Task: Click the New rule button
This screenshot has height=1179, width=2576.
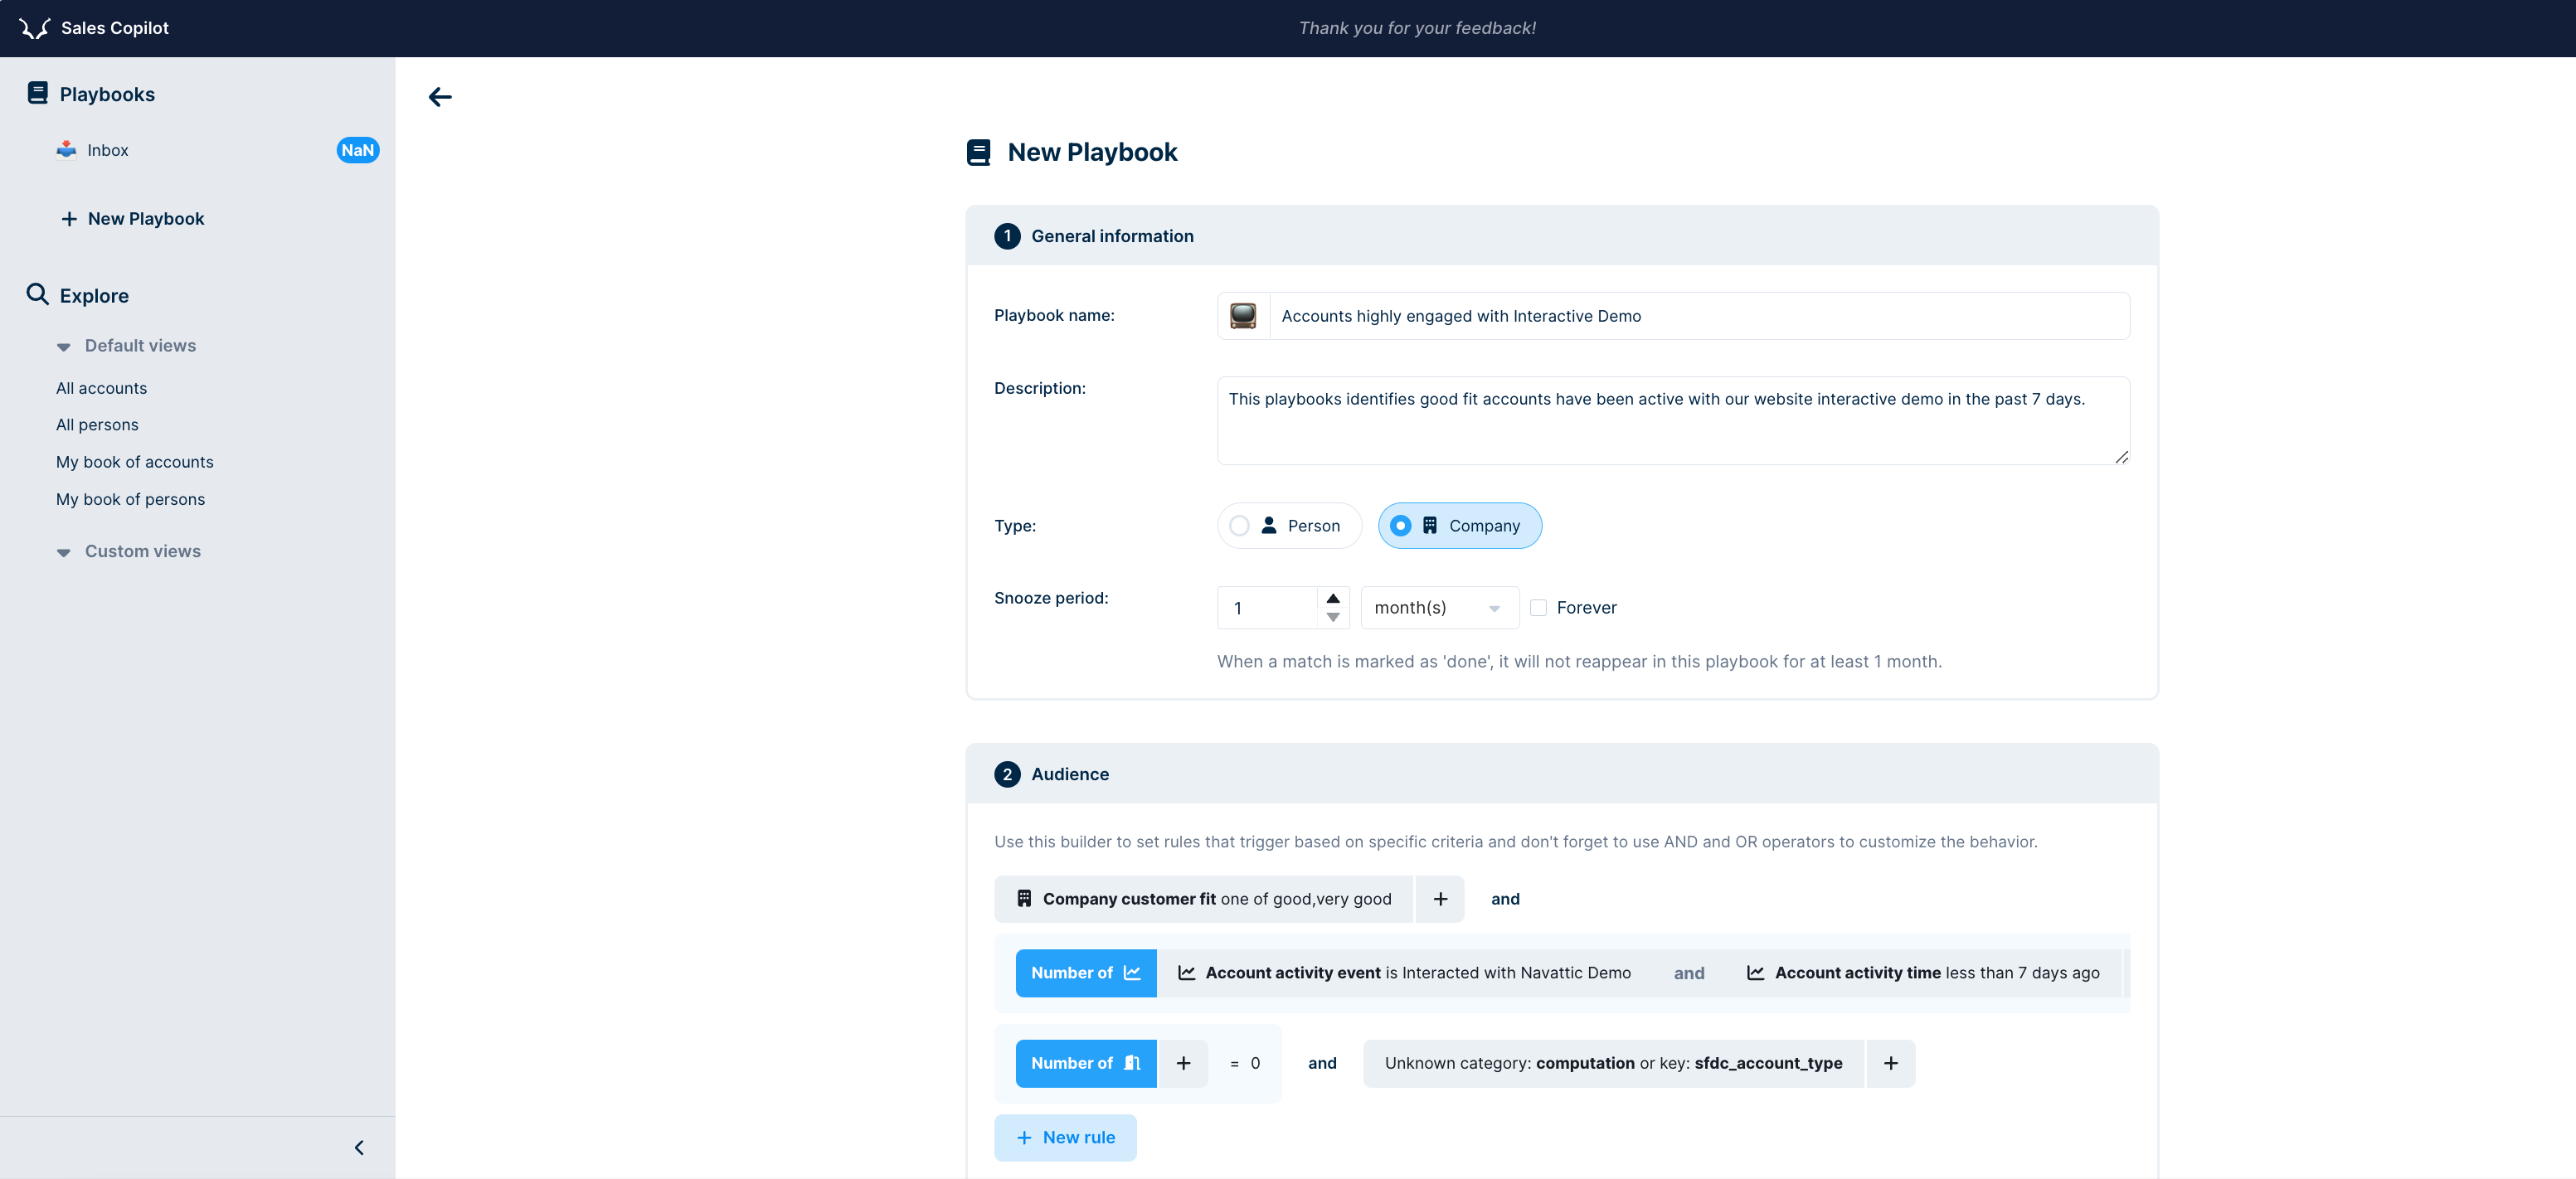Action: point(1067,1137)
